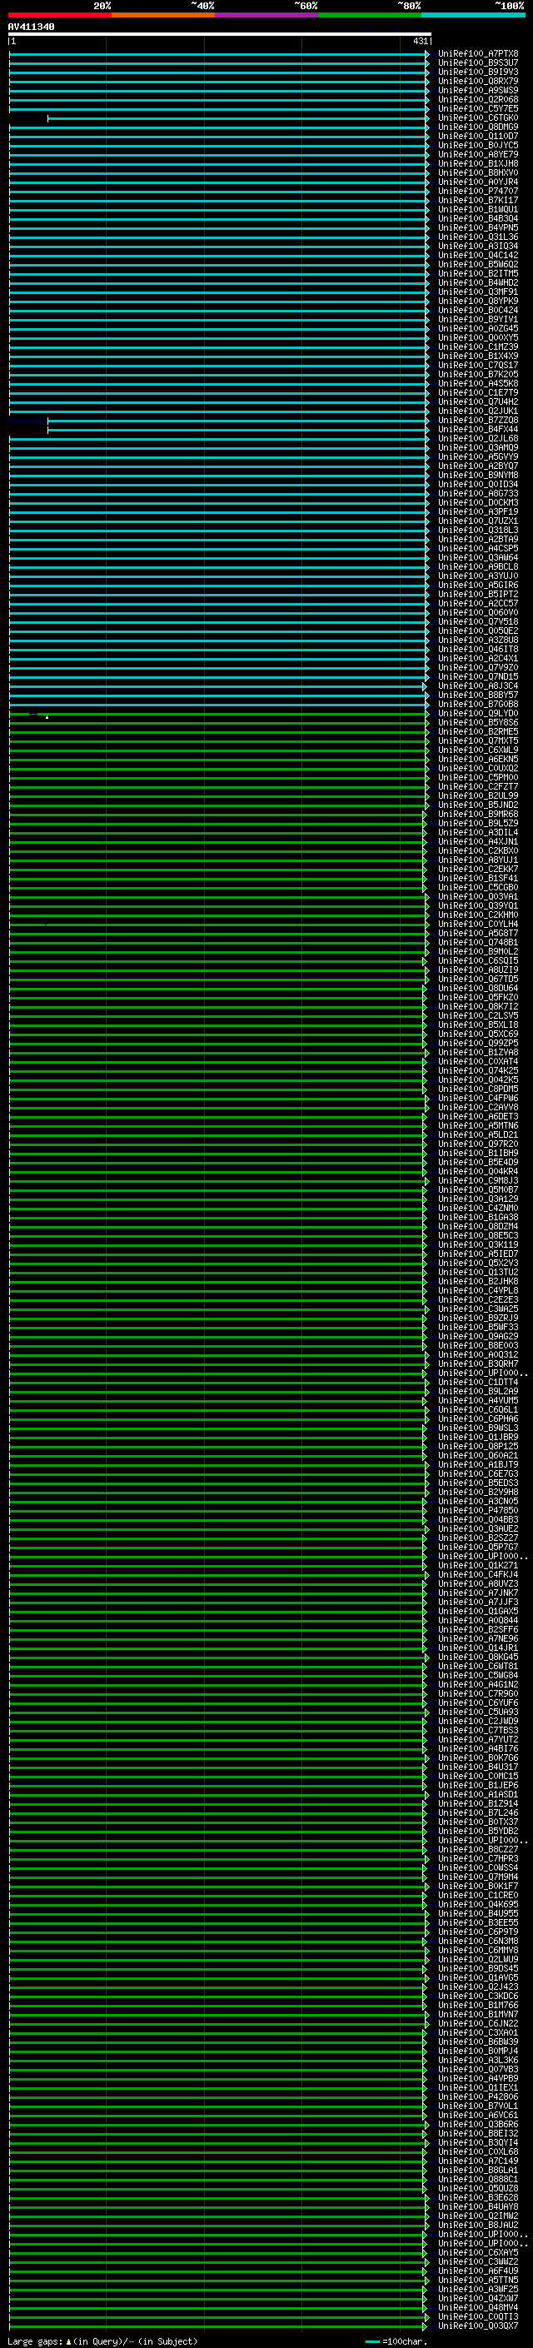This screenshot has height=2348, width=533.
Task: Select hit label UniRef100_B1XJH8
Action: tap(477, 164)
